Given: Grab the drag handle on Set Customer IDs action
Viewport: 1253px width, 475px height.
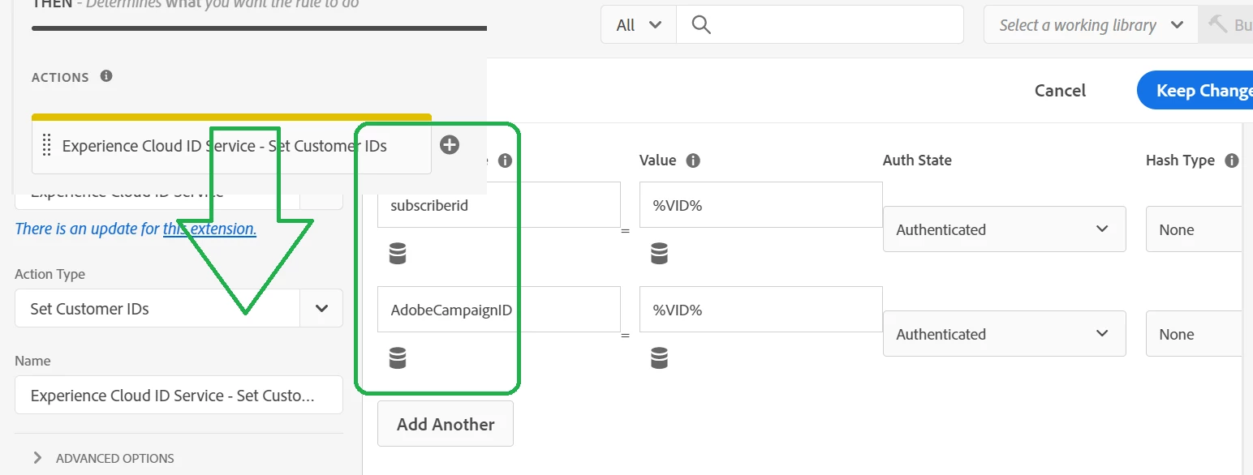Looking at the screenshot, I should (x=46, y=146).
